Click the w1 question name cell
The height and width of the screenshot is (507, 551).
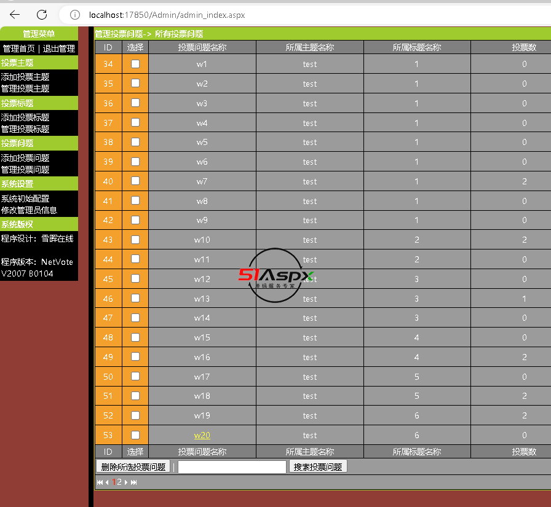point(202,64)
